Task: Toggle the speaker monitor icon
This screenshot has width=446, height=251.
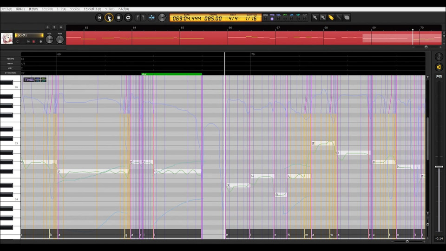Action: [x=439, y=67]
